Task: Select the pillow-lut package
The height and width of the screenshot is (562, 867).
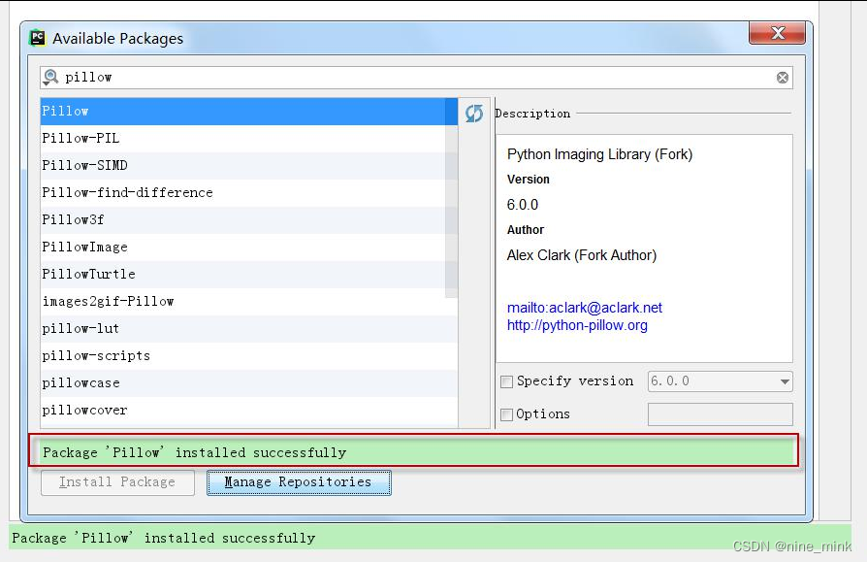Action: (249, 329)
